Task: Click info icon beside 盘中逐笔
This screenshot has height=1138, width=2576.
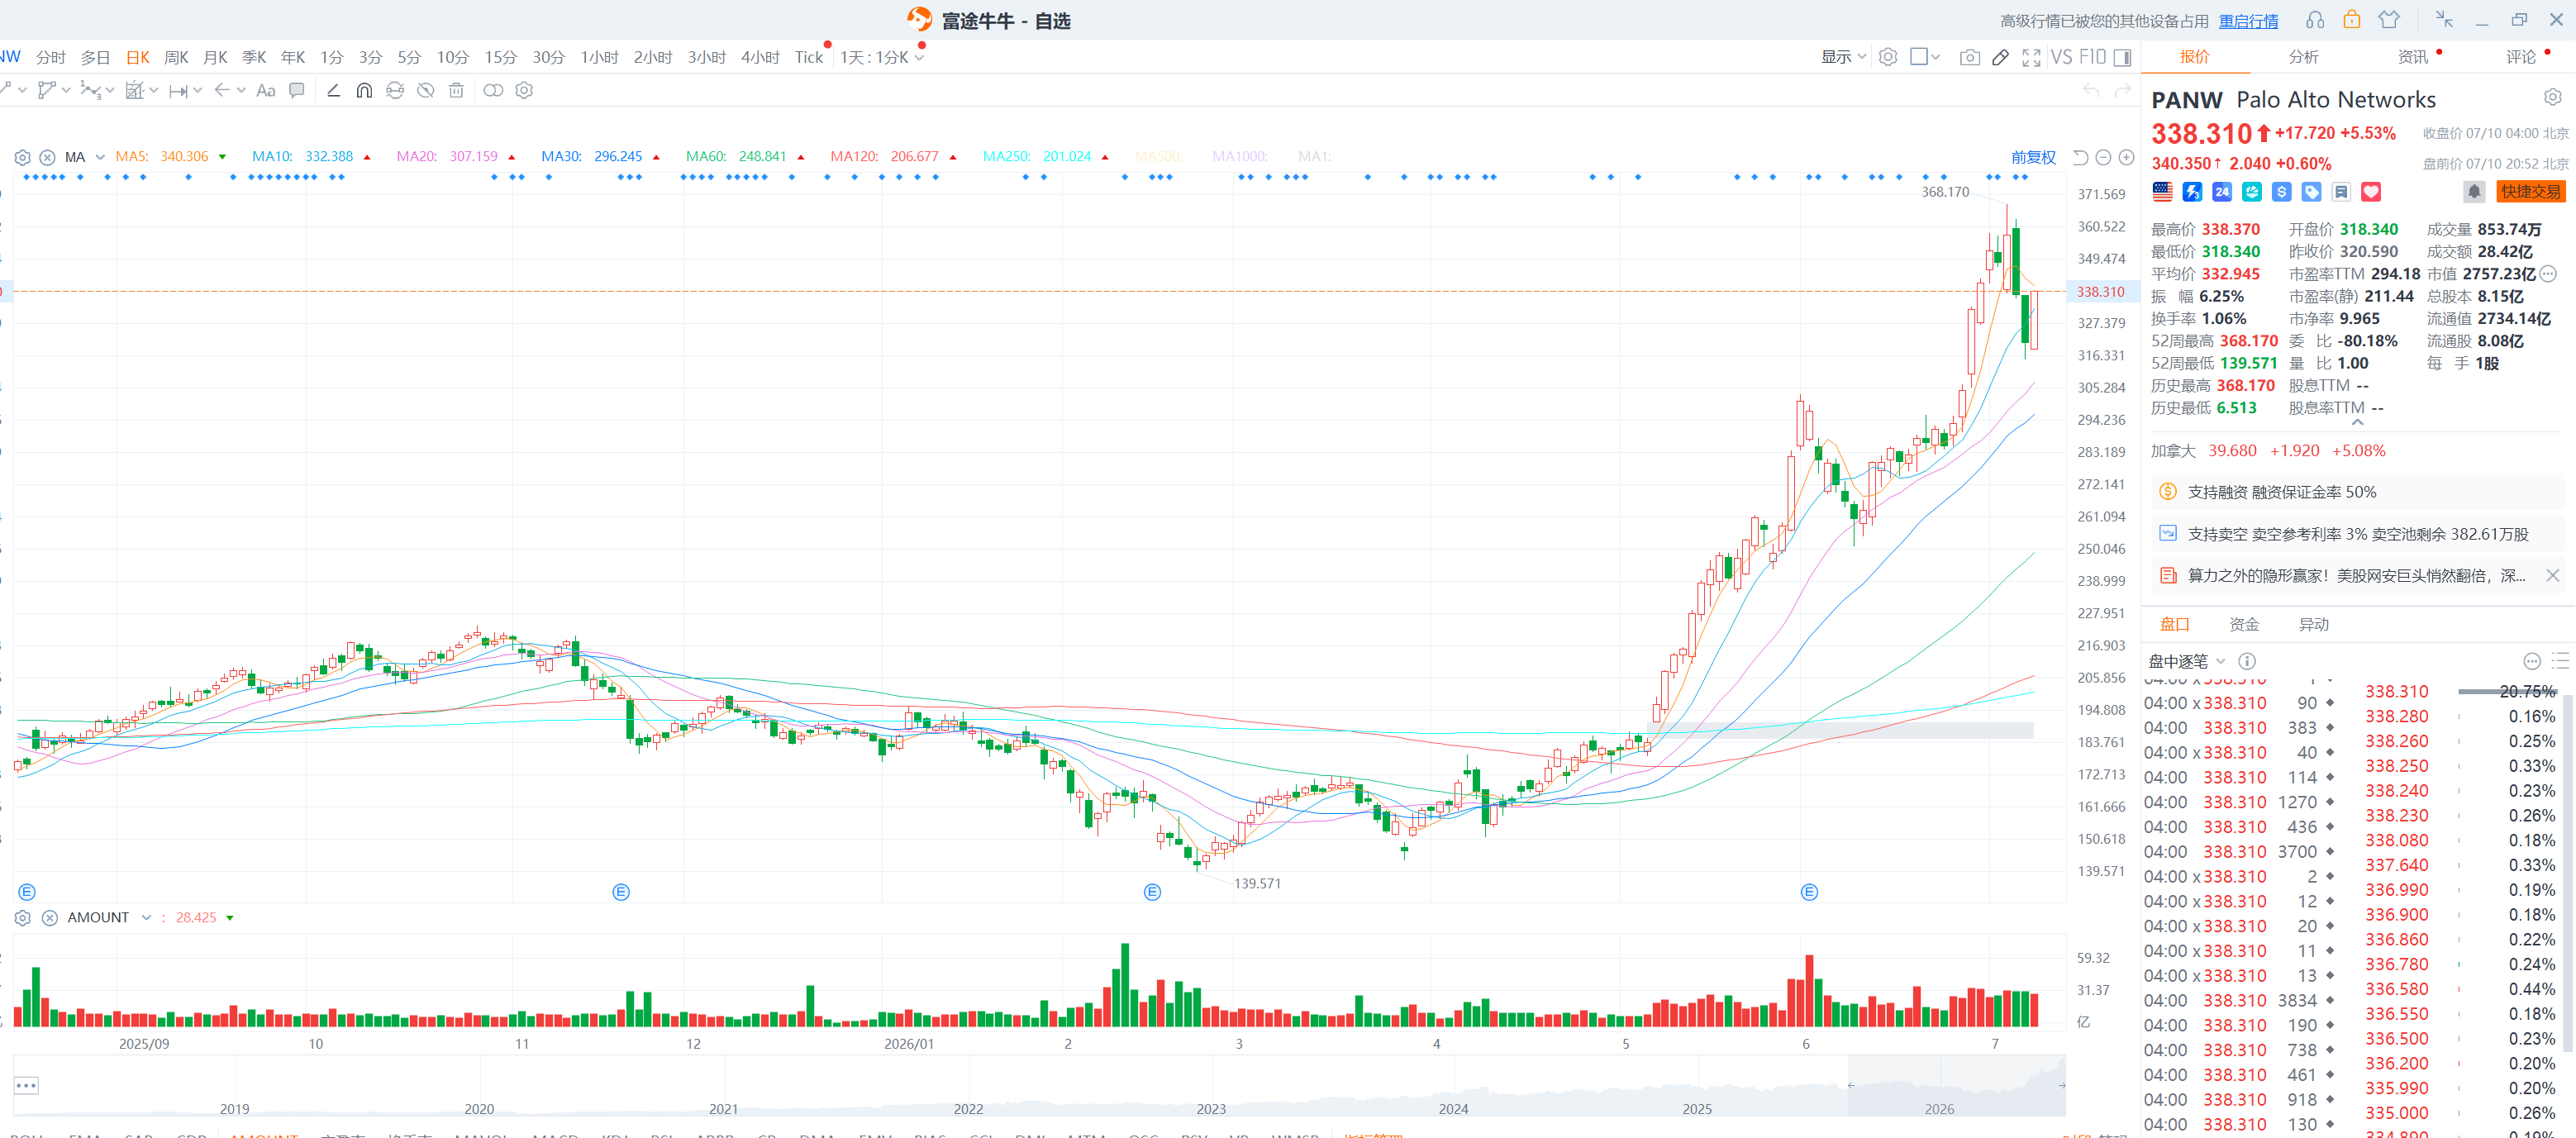Action: click(x=2247, y=660)
